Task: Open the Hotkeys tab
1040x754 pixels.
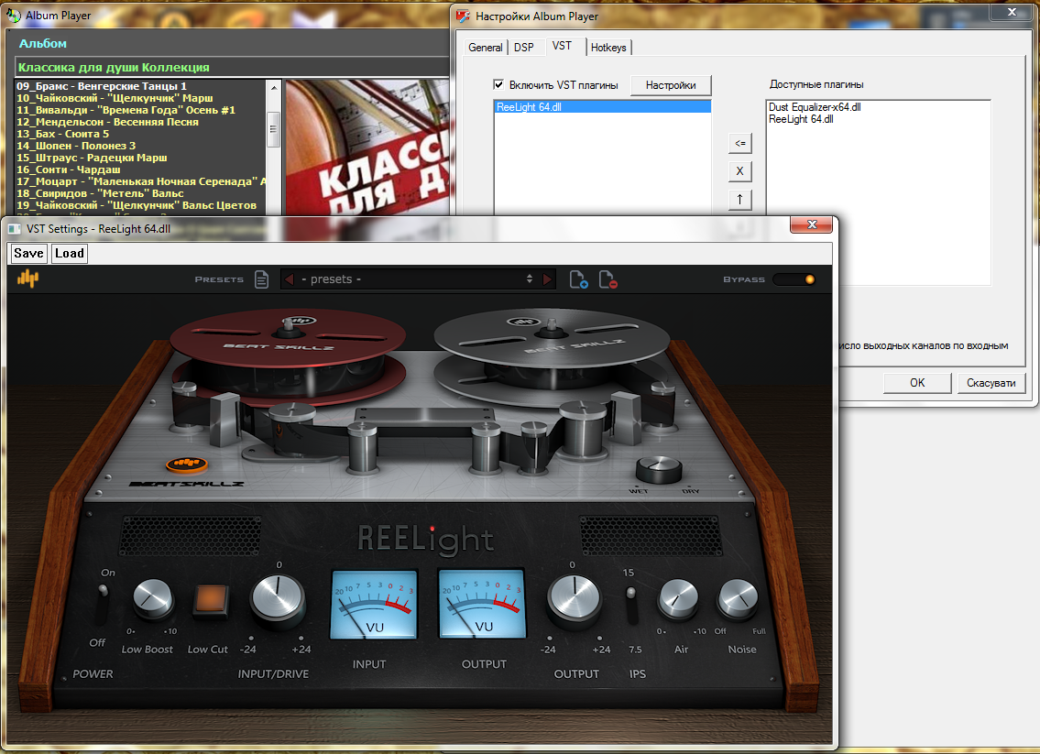Action: coord(609,47)
